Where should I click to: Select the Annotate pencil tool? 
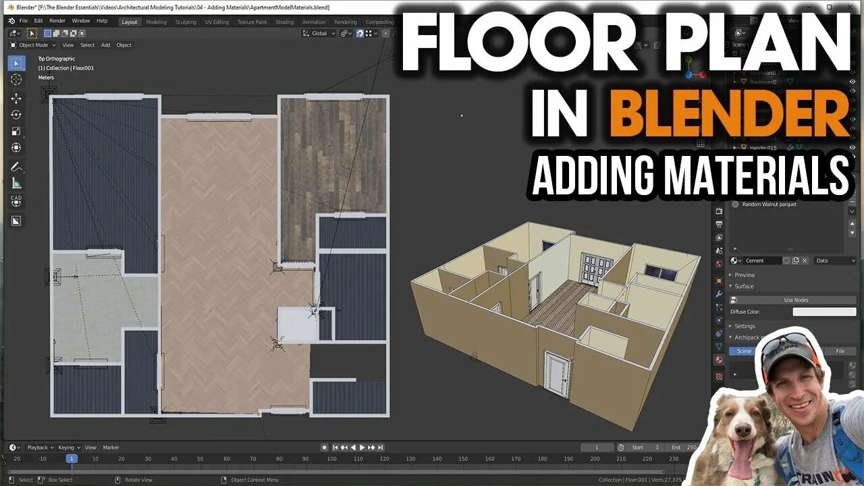[16, 167]
